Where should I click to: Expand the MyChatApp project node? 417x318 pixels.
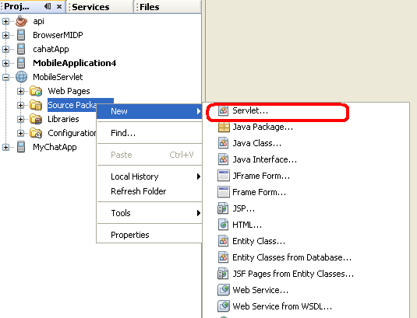tap(5, 147)
